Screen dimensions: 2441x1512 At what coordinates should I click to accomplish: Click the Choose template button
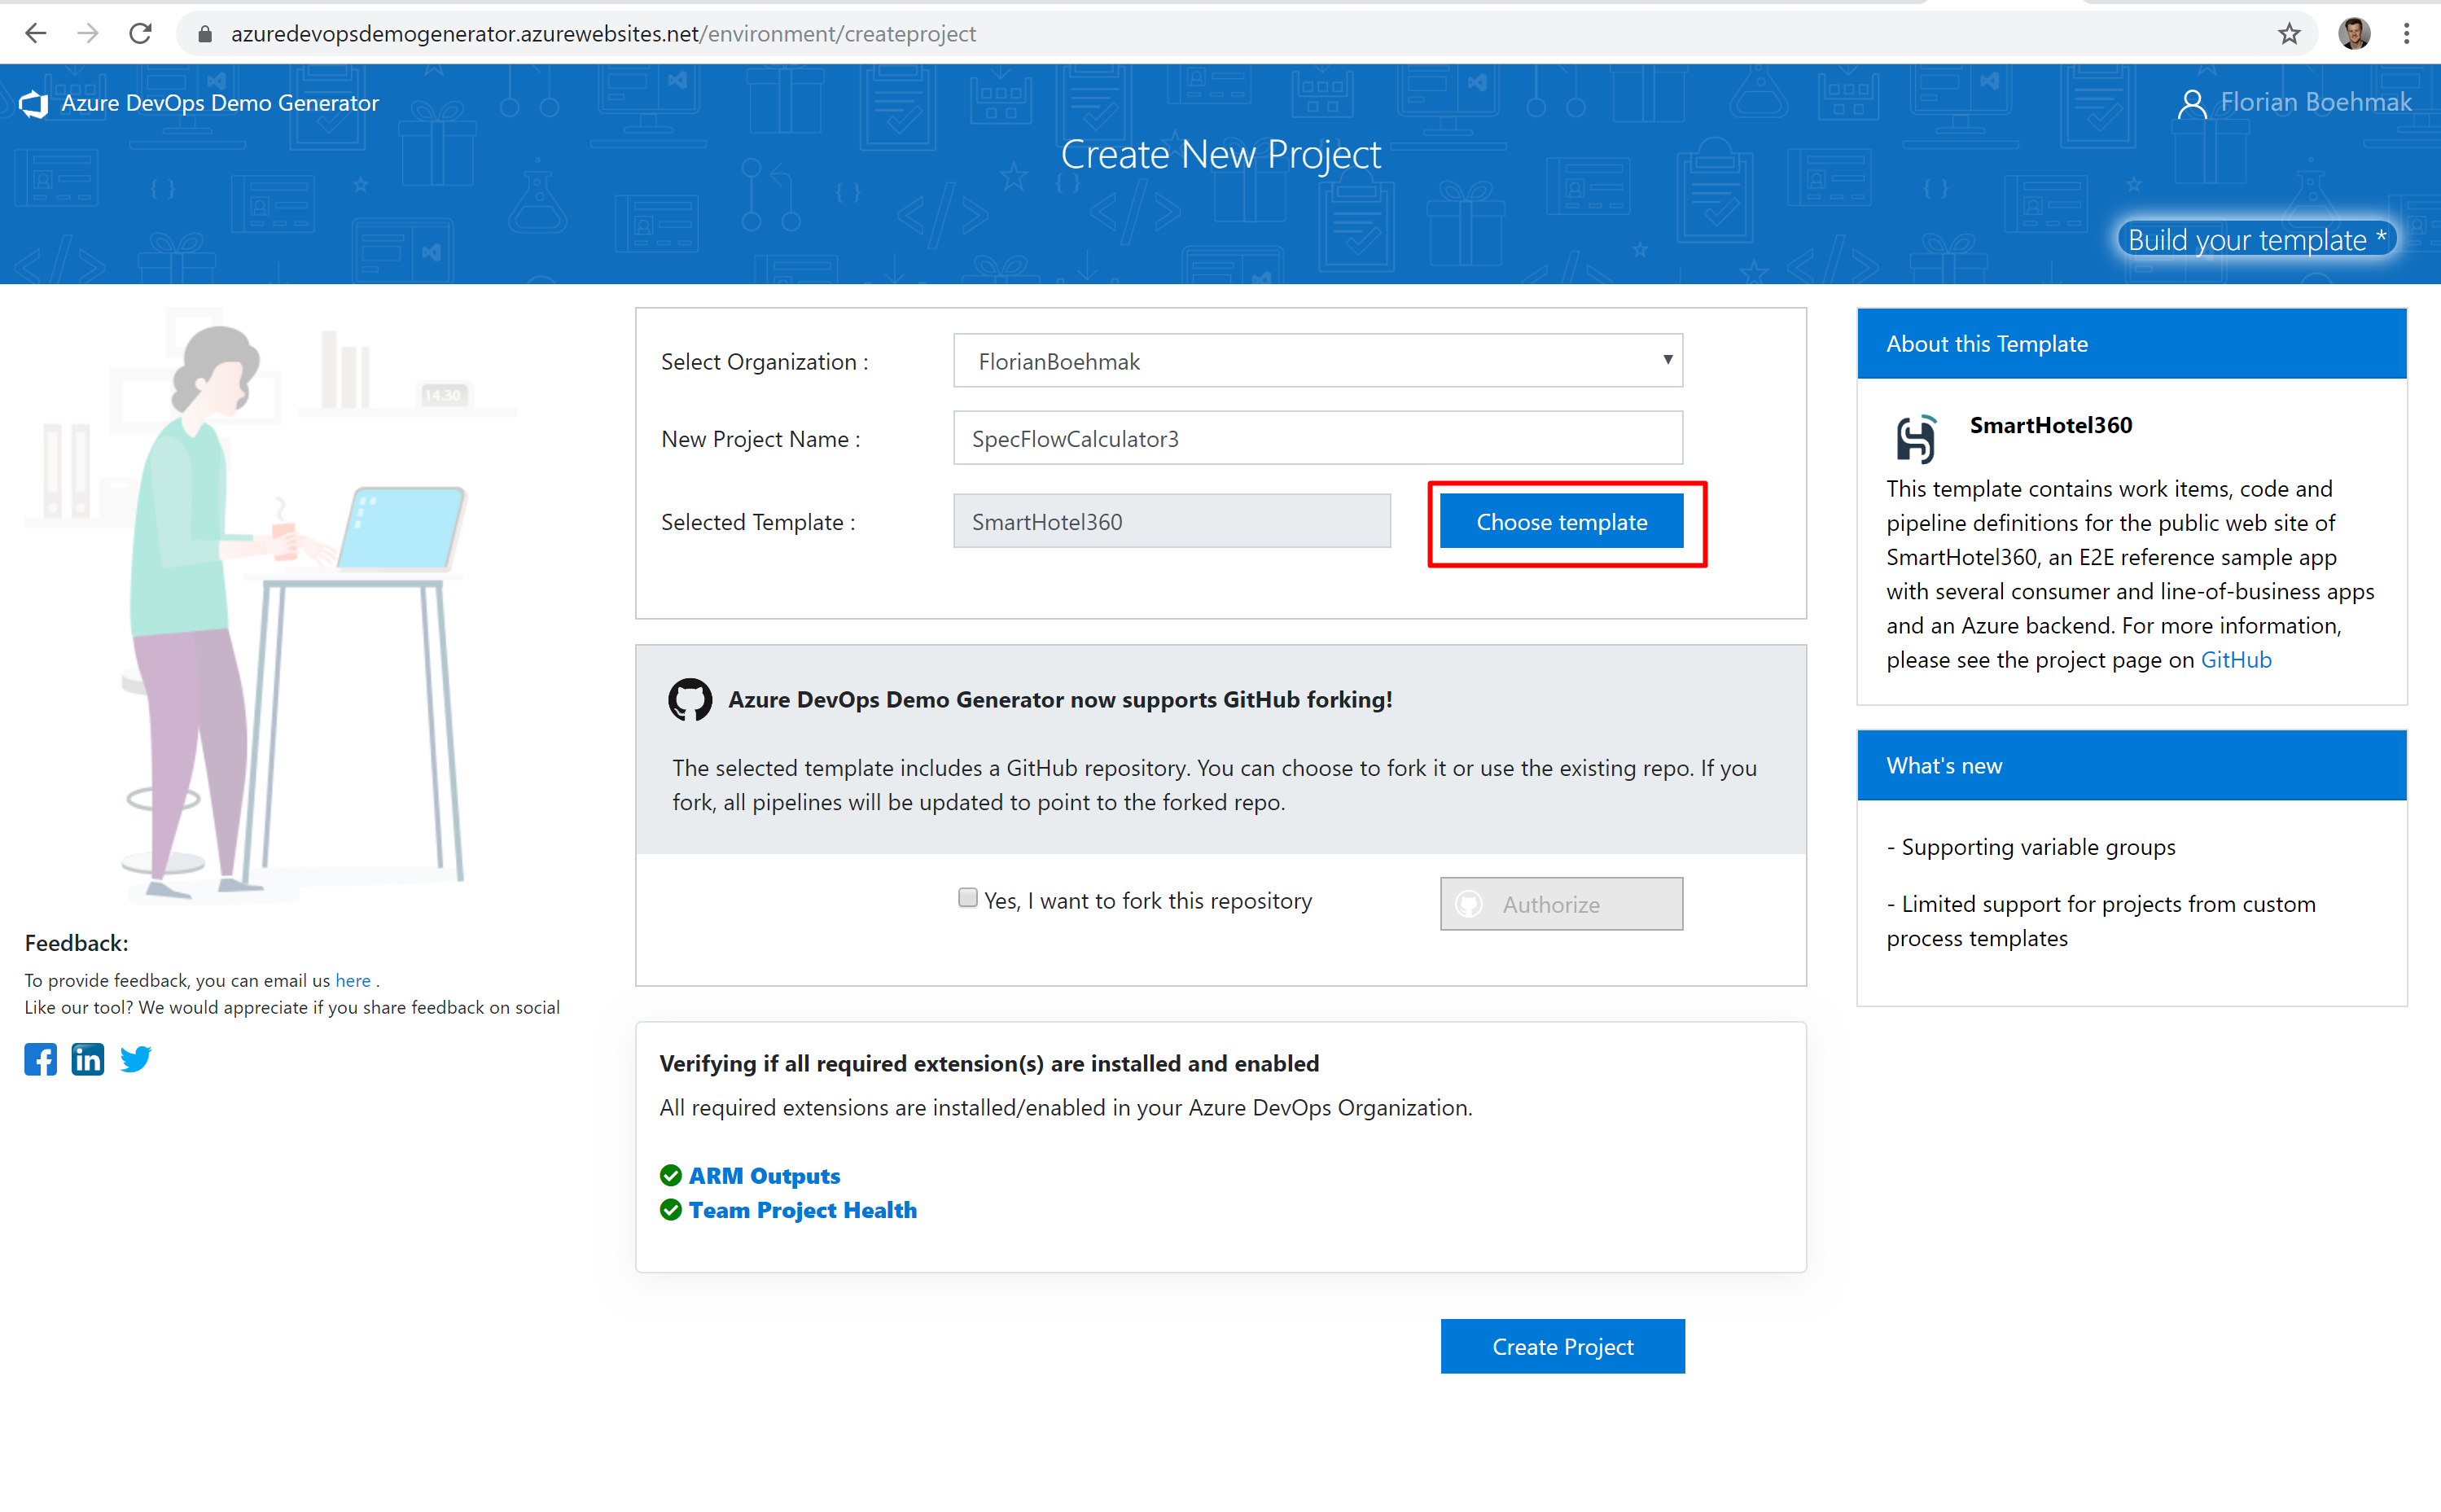tap(1561, 522)
